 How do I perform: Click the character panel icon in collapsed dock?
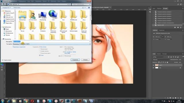point(150,9)
